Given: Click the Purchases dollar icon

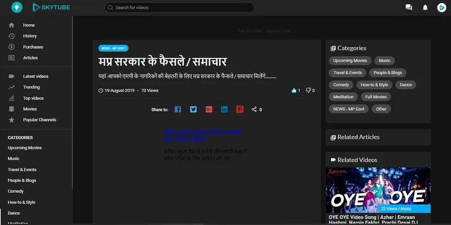Looking at the screenshot, I should pyautogui.click(x=12, y=47).
